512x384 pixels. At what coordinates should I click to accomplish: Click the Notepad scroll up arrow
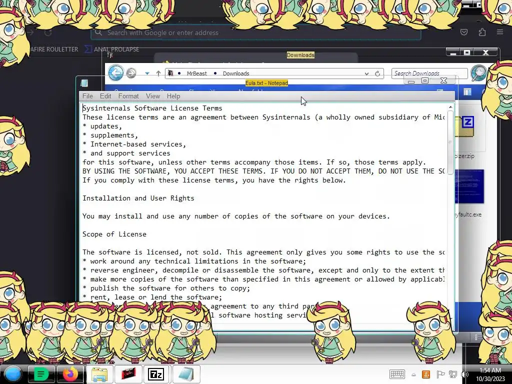[x=450, y=107]
